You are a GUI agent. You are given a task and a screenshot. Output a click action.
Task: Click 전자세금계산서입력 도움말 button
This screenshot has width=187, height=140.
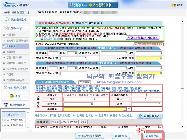(x=148, y=44)
